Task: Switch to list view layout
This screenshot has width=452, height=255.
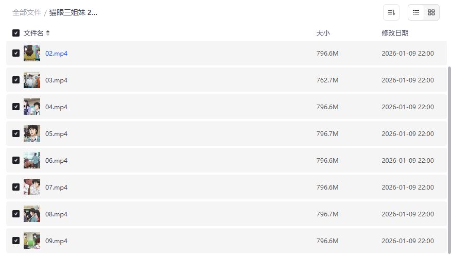Action: pyautogui.click(x=416, y=12)
